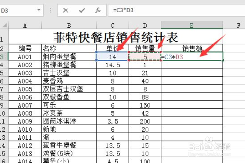
Task: Confirm the formula with checkmark icon
Action: coord(82,11)
